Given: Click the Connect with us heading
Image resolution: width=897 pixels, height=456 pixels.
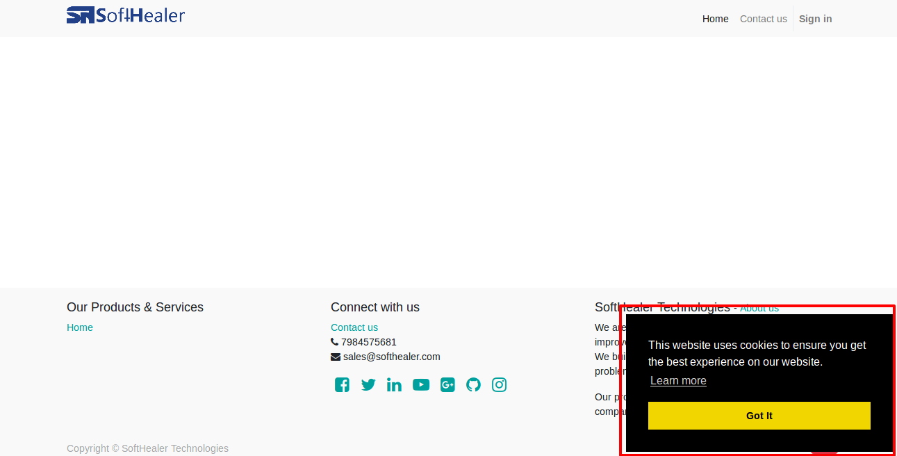Looking at the screenshot, I should (x=375, y=307).
